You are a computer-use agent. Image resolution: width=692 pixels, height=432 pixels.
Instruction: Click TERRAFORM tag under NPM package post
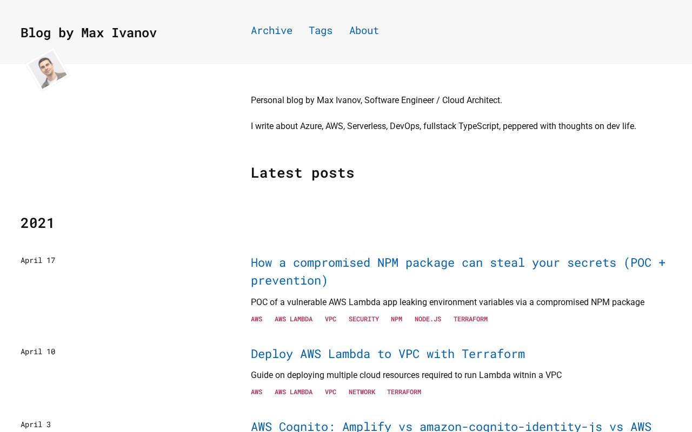point(470,319)
